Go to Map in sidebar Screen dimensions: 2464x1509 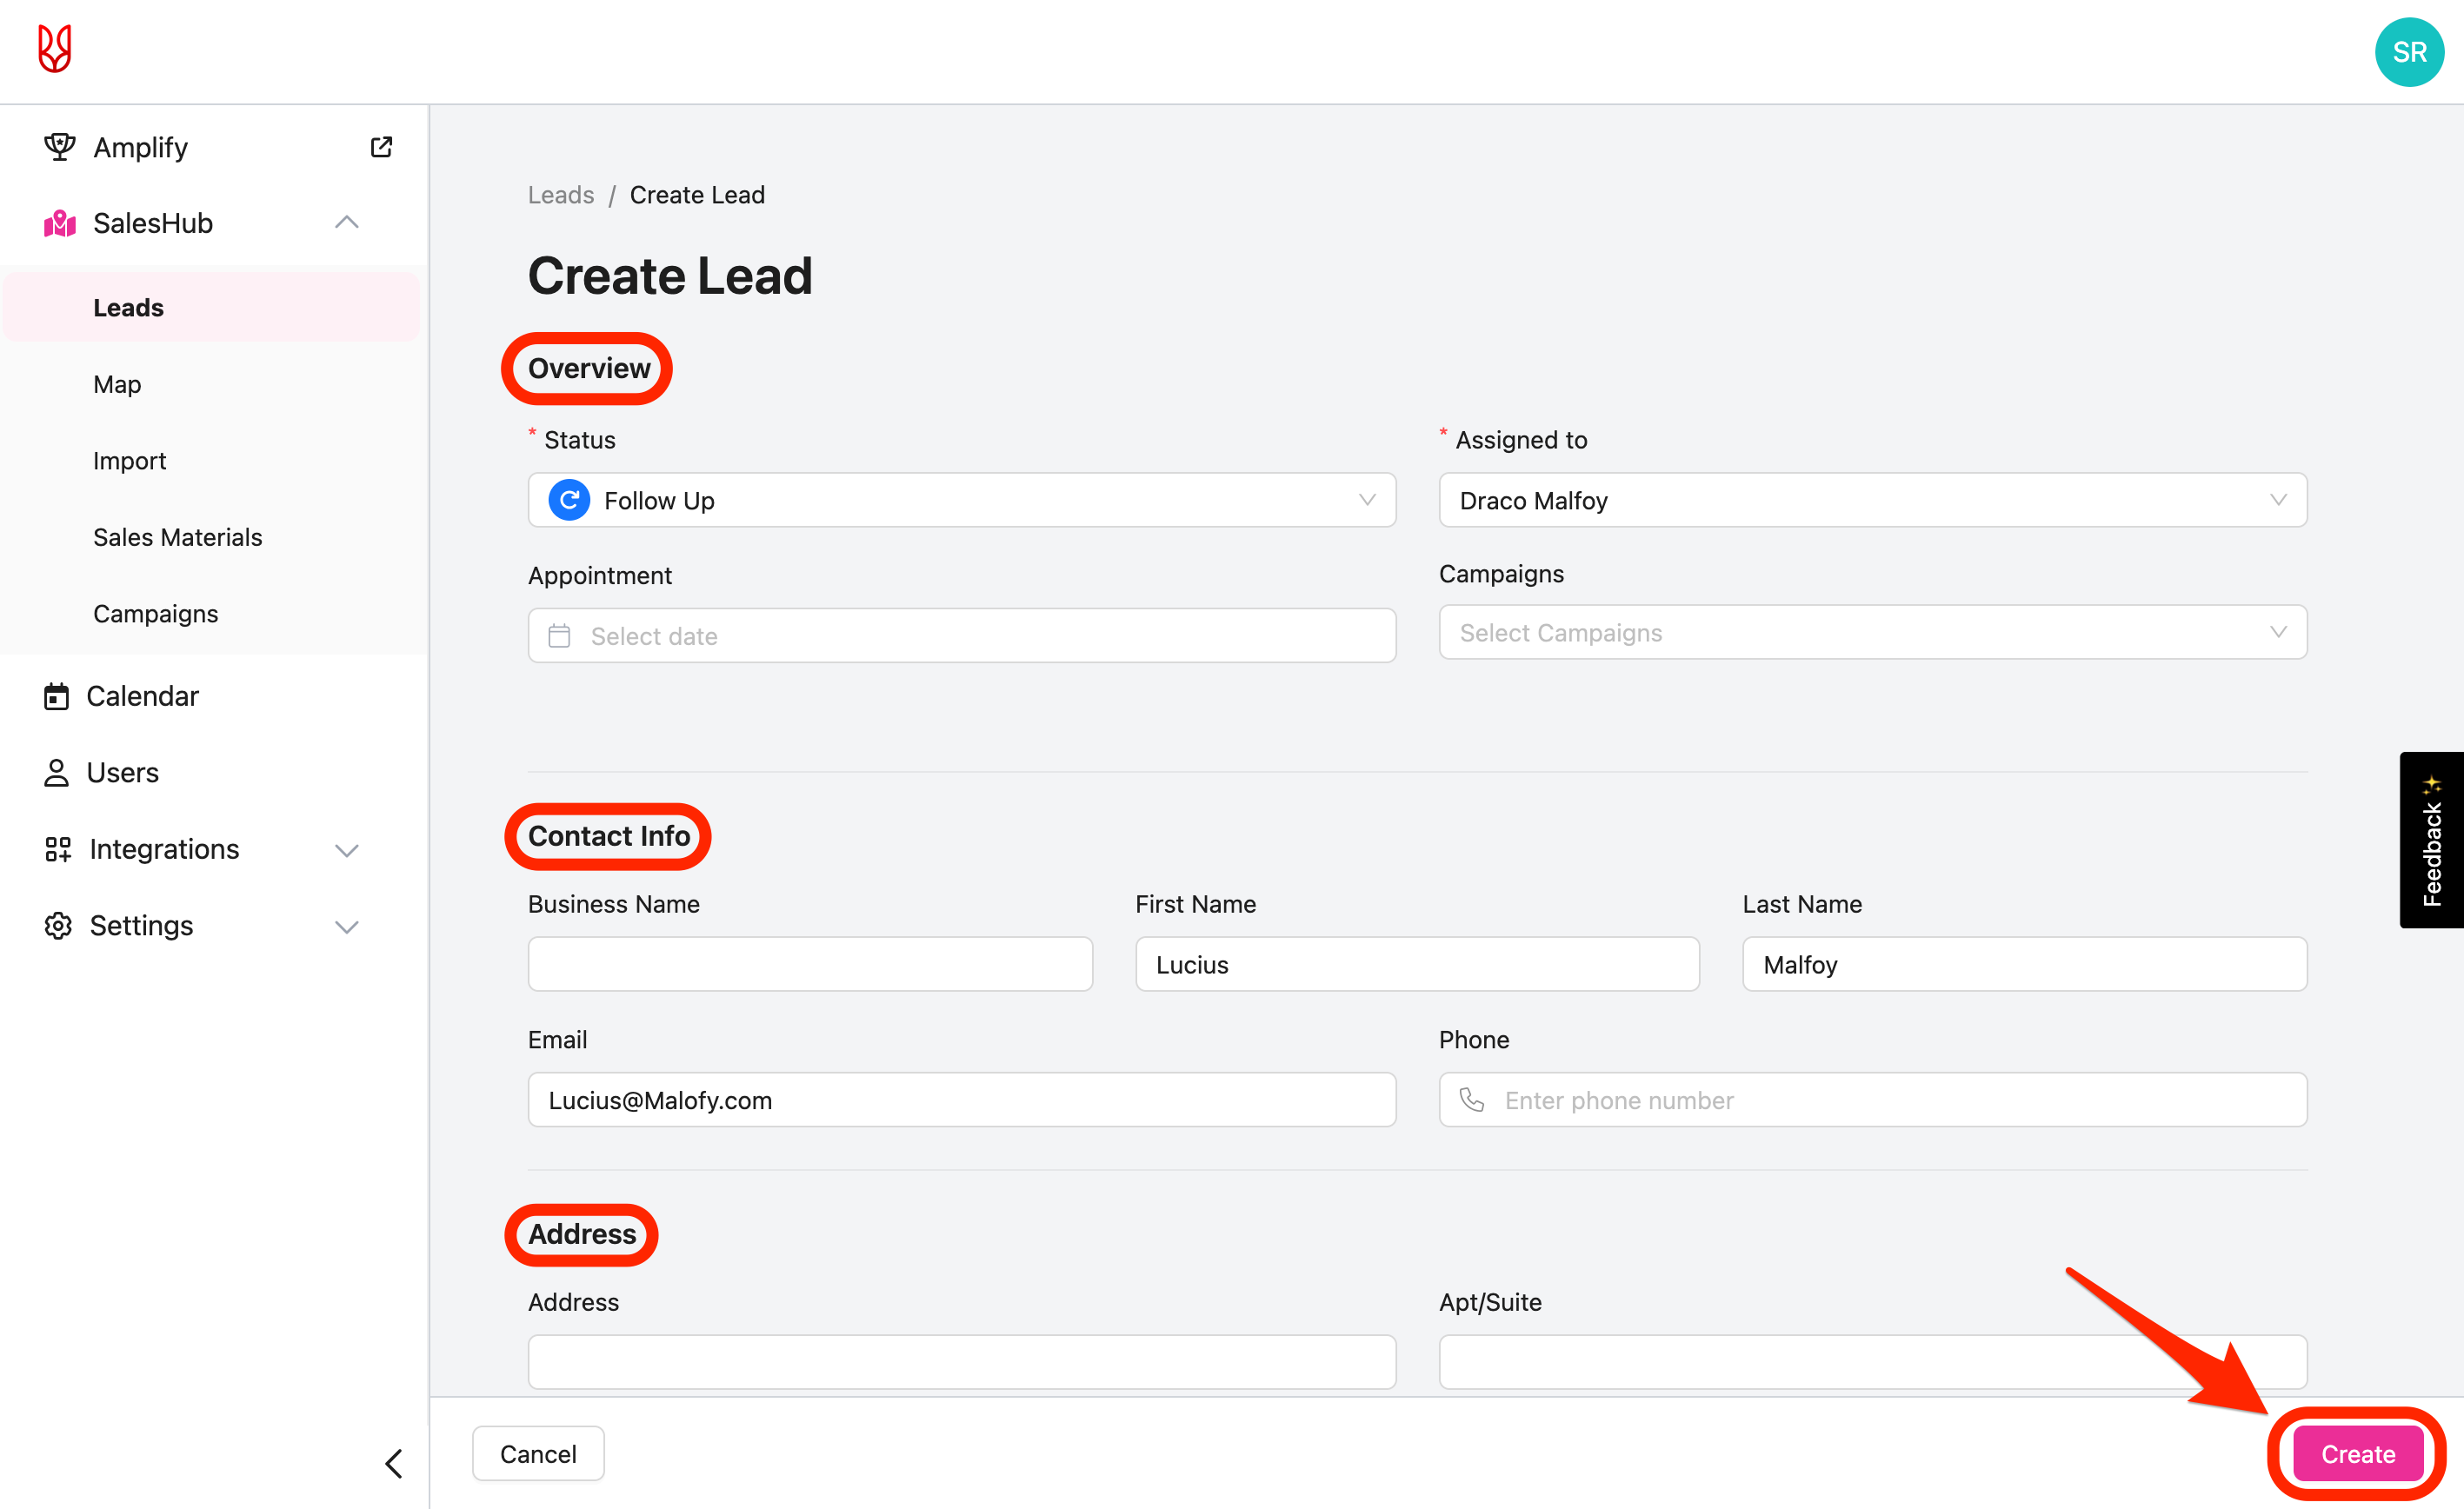tap(117, 384)
